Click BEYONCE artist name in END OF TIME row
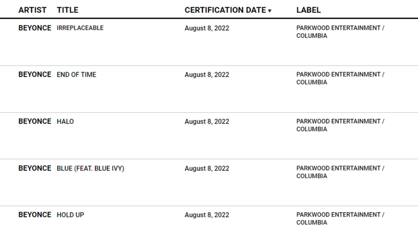The image size is (418, 239). [35, 74]
